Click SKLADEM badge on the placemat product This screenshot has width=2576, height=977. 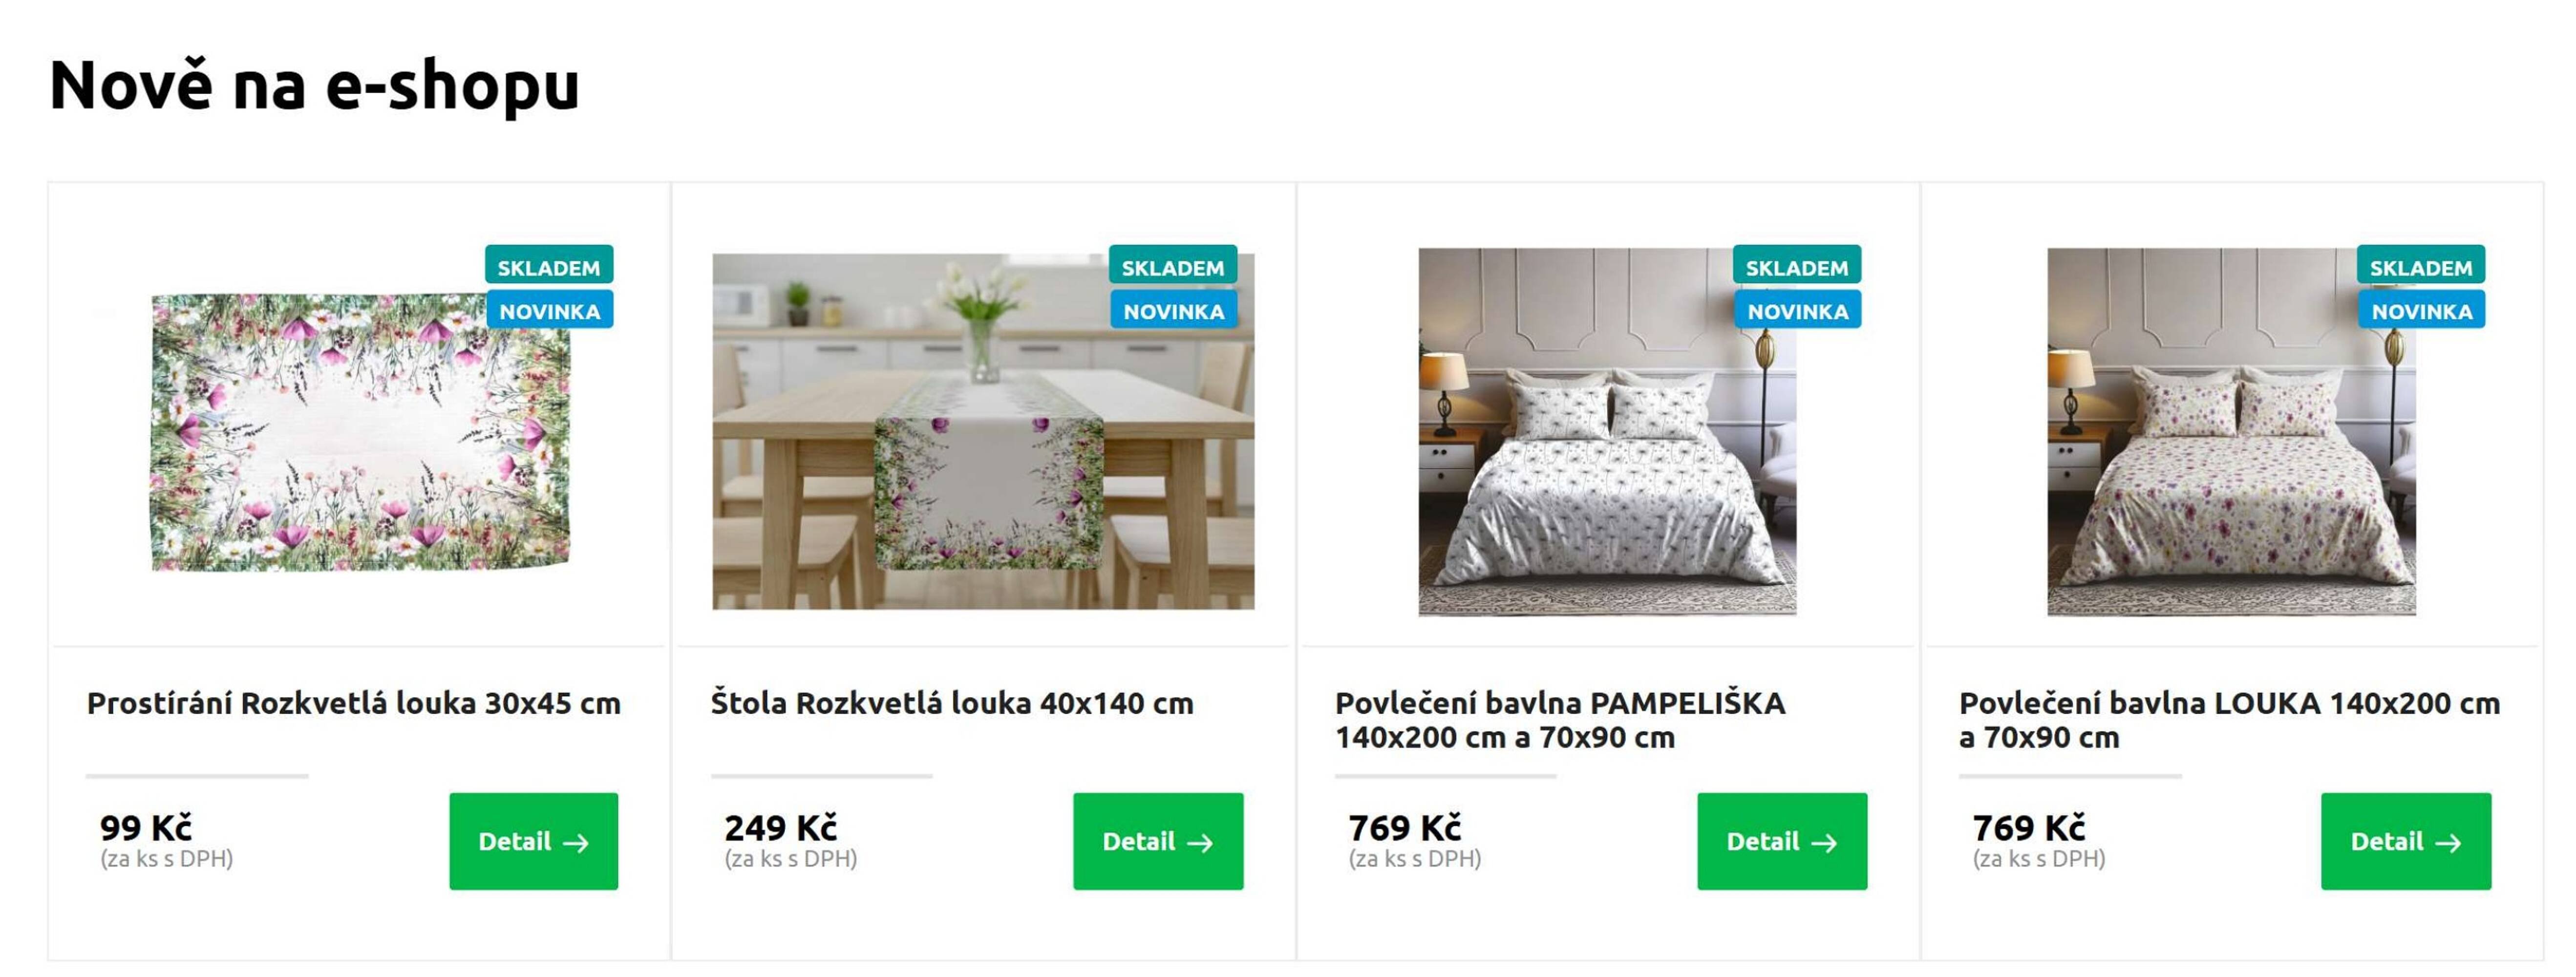[549, 266]
